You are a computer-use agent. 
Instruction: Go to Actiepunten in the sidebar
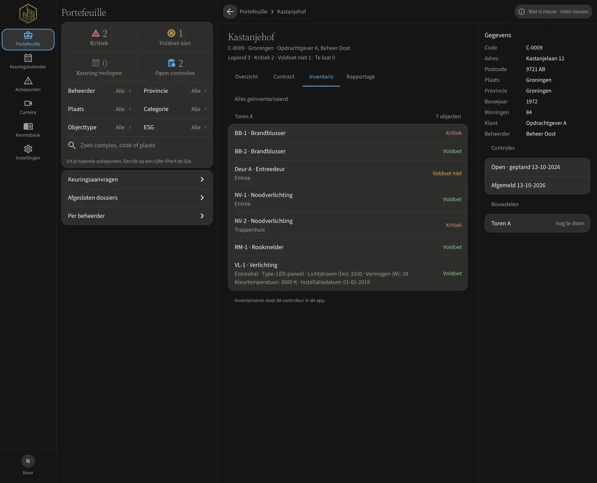28,84
